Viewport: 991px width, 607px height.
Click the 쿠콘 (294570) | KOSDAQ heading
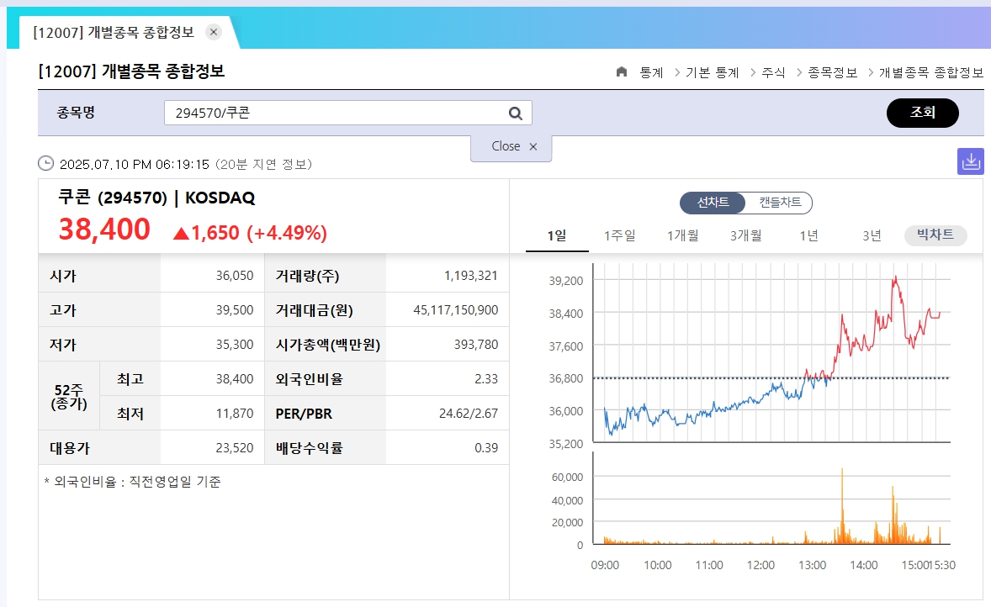156,198
